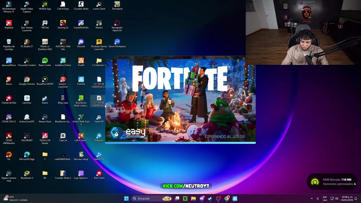Open Focusrite Control shortcut
This screenshot has width=361, height=203.
tap(27, 62)
